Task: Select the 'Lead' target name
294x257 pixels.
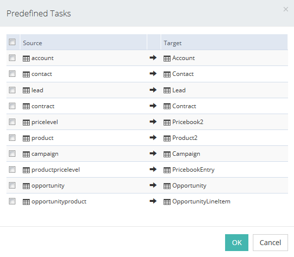Action: (179, 90)
